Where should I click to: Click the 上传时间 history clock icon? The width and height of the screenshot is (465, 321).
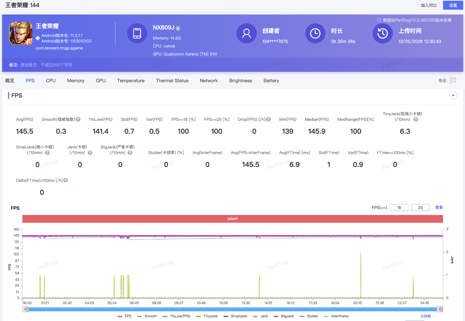point(382,34)
